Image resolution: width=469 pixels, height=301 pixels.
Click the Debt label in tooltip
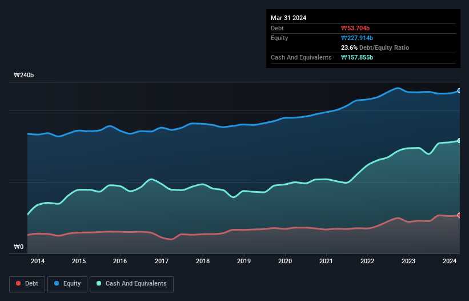coord(277,28)
